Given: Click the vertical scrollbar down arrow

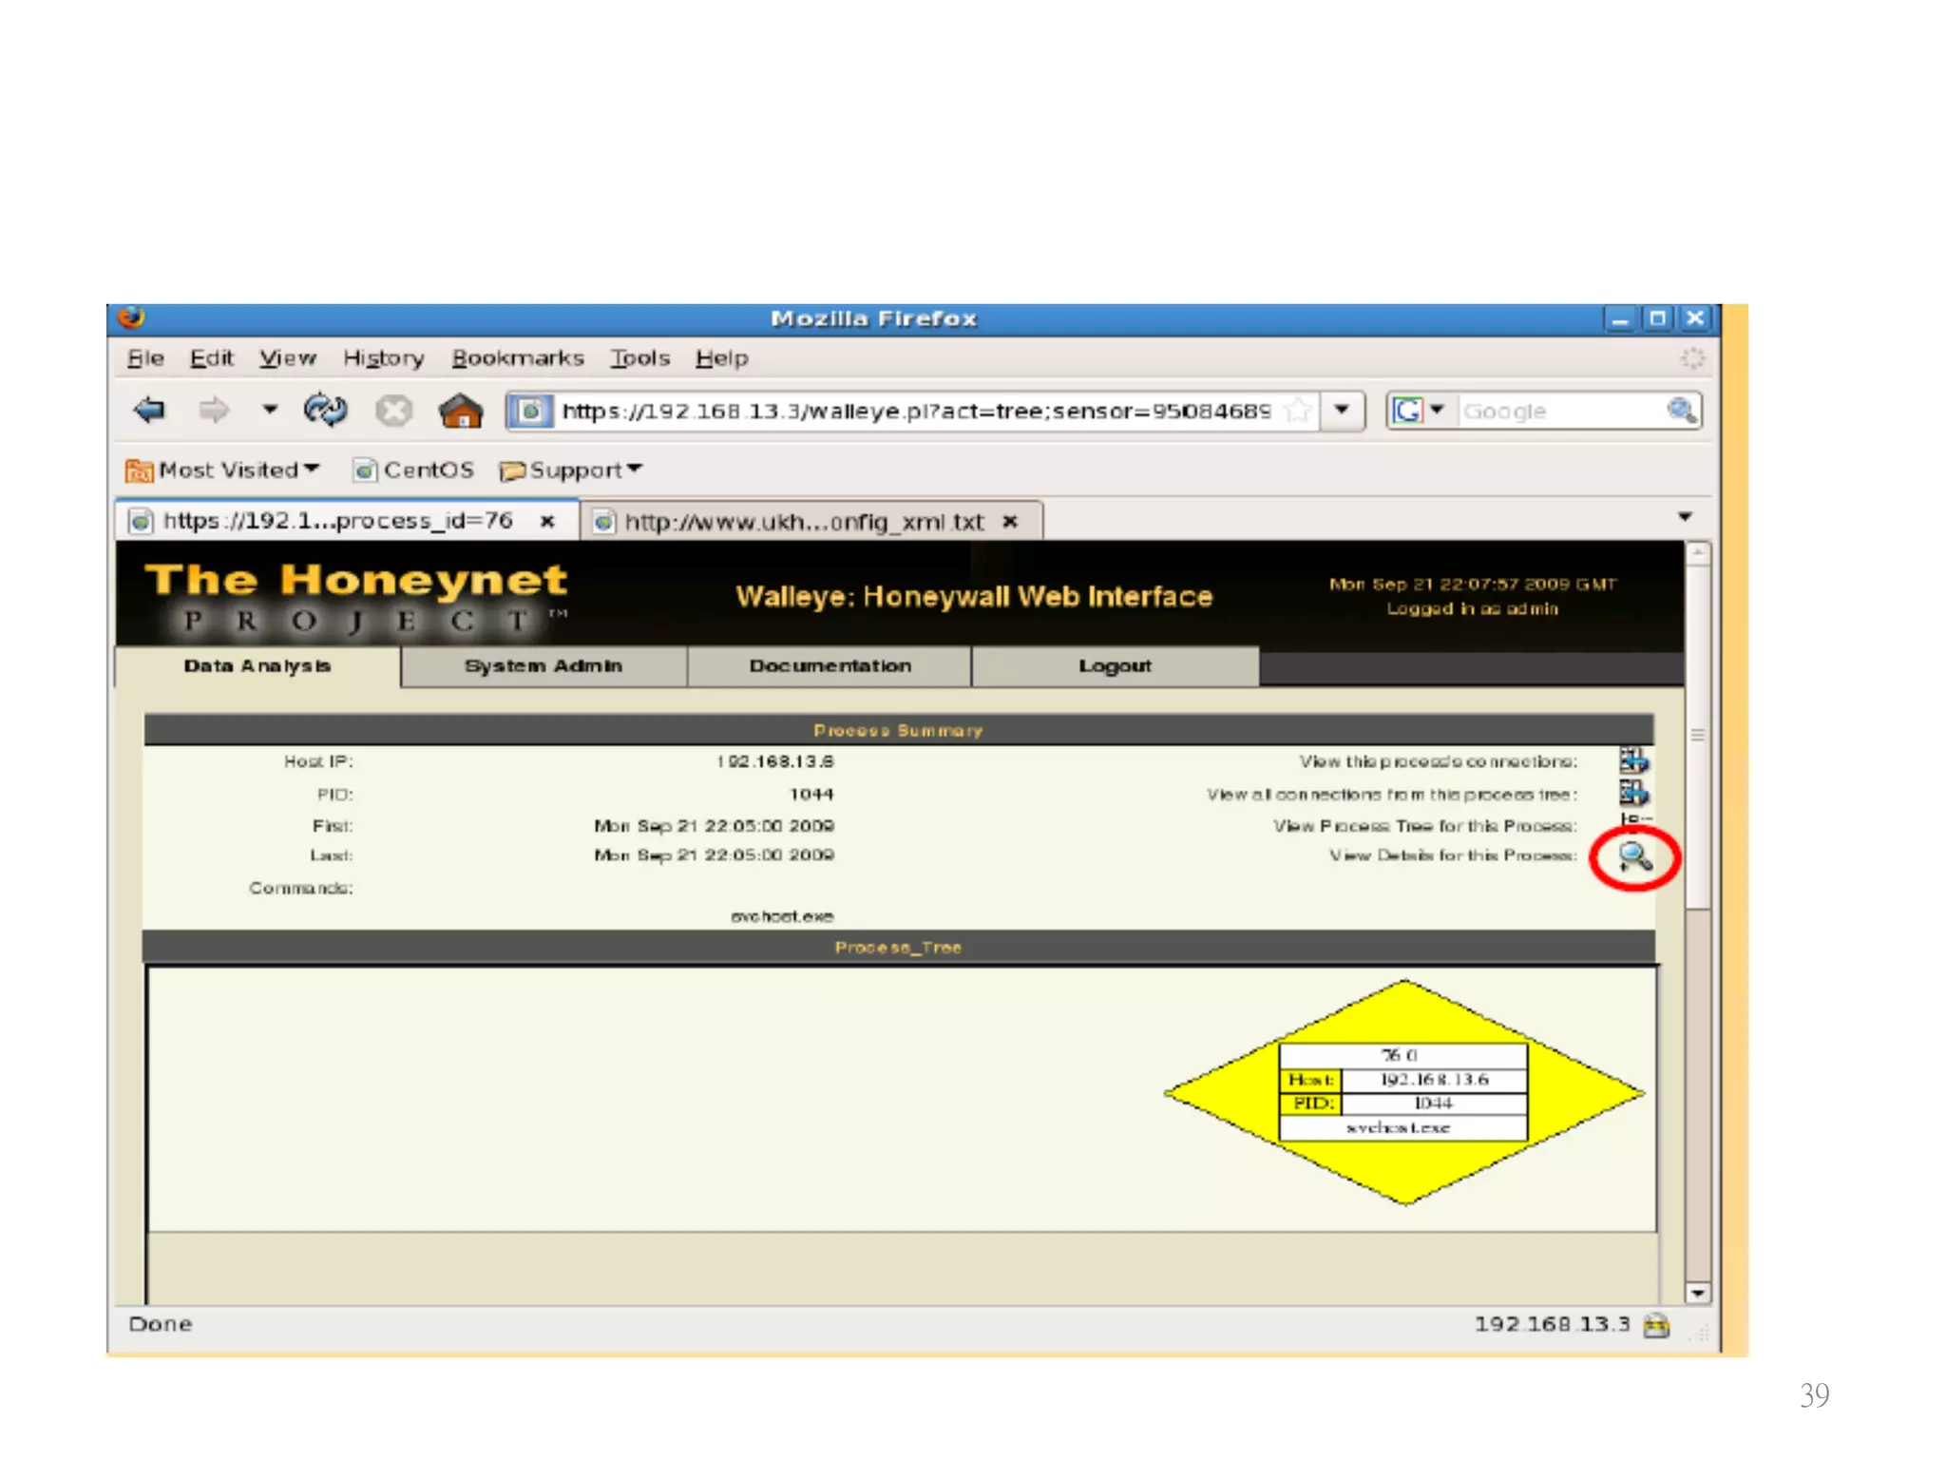Looking at the screenshot, I should (x=1697, y=1293).
